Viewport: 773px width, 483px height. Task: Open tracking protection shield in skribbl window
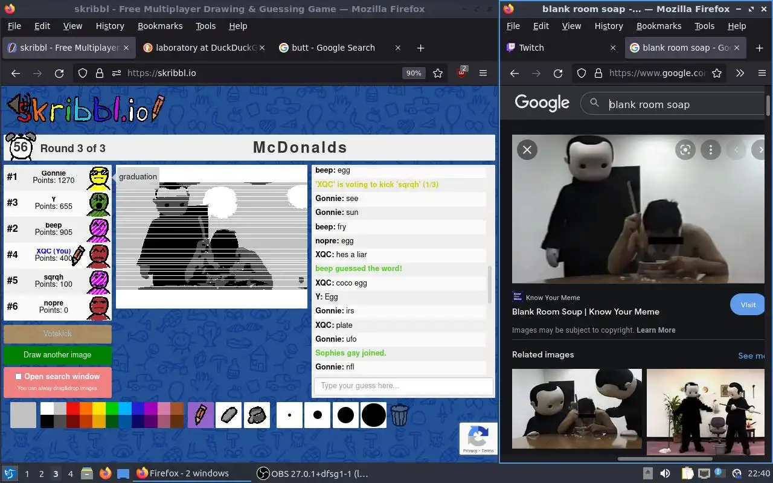click(x=83, y=73)
